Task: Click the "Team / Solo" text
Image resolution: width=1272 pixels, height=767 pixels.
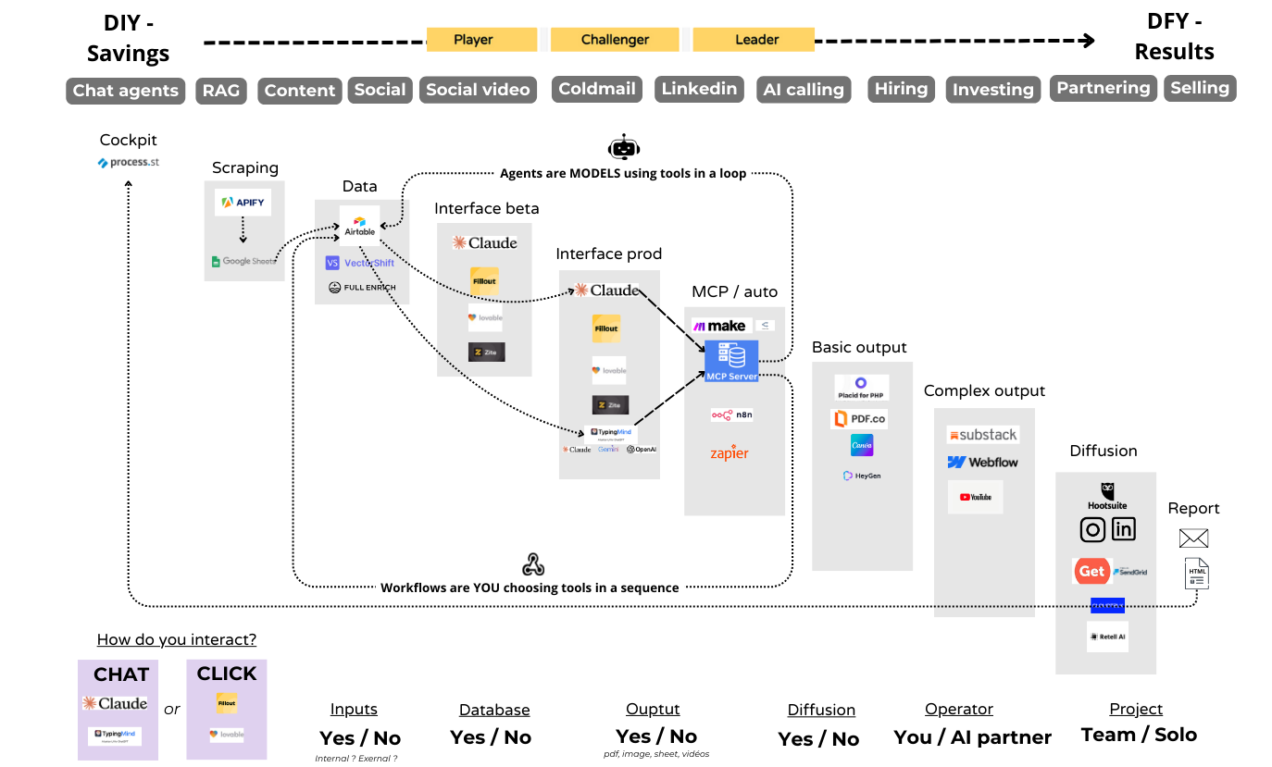Action: (1139, 735)
